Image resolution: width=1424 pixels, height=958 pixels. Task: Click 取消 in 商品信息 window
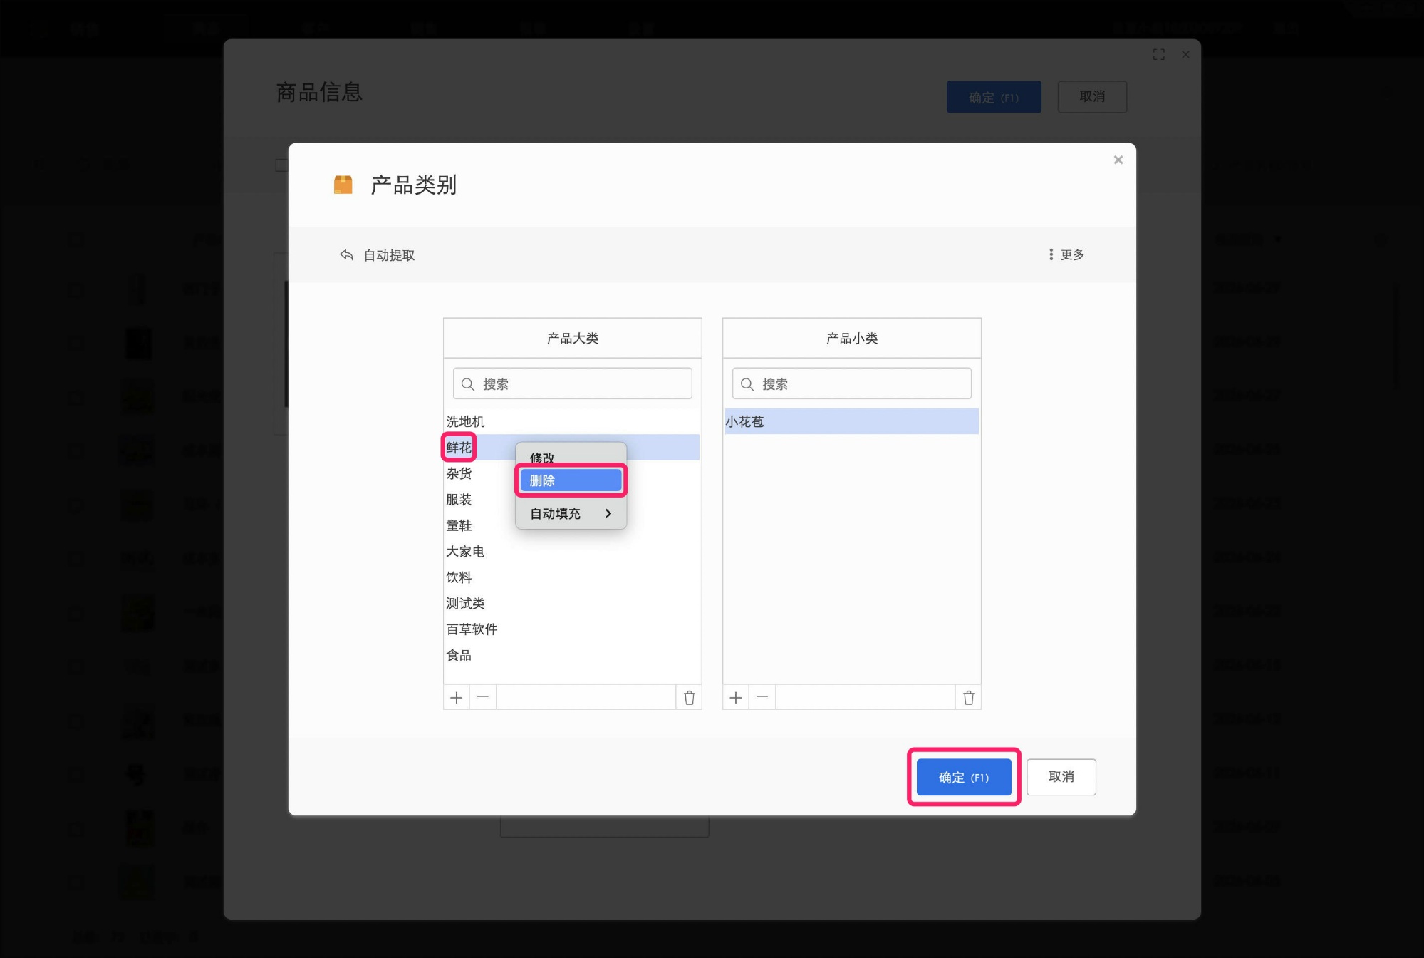(1092, 97)
